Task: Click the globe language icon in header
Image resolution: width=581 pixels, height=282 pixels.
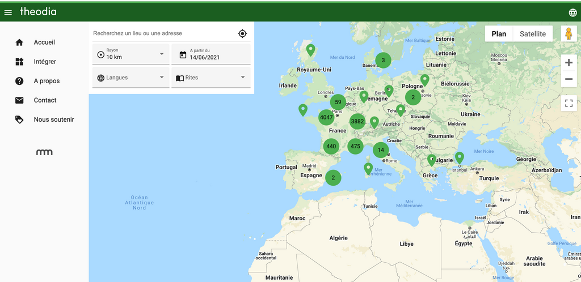Action: pyautogui.click(x=572, y=12)
